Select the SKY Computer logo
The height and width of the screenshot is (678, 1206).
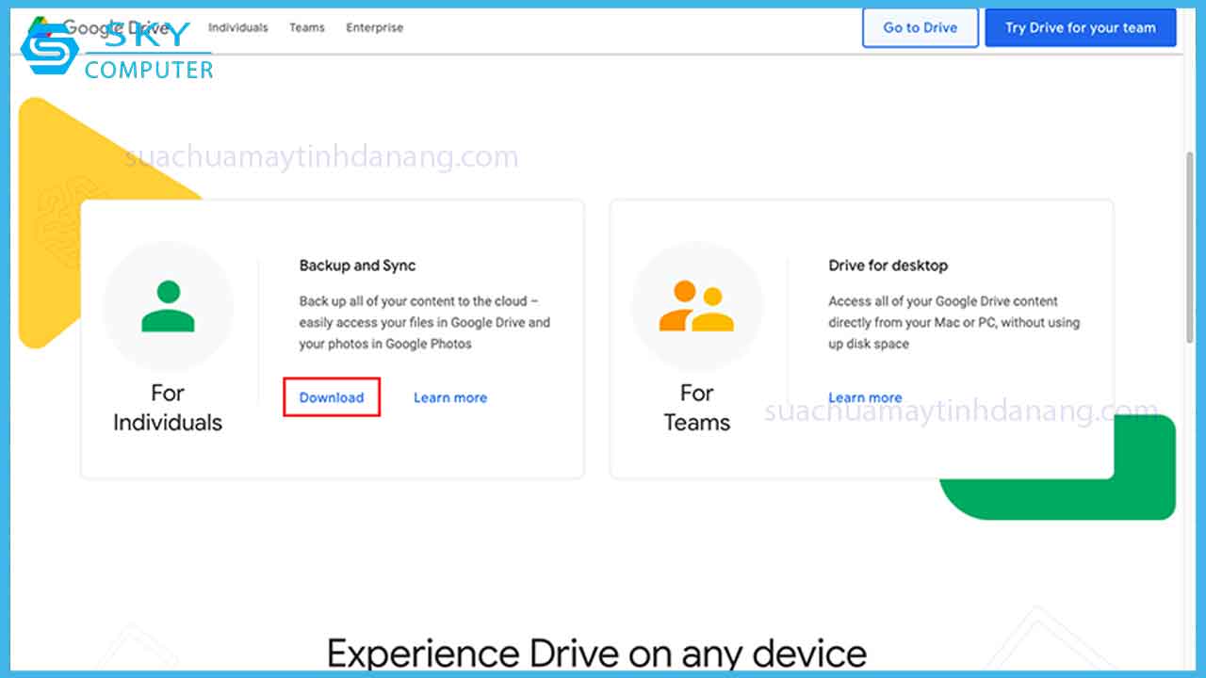[113, 47]
